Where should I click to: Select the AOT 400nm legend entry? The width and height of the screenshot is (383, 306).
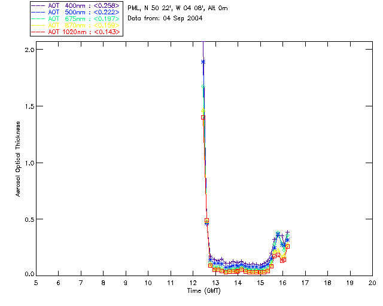76,5
